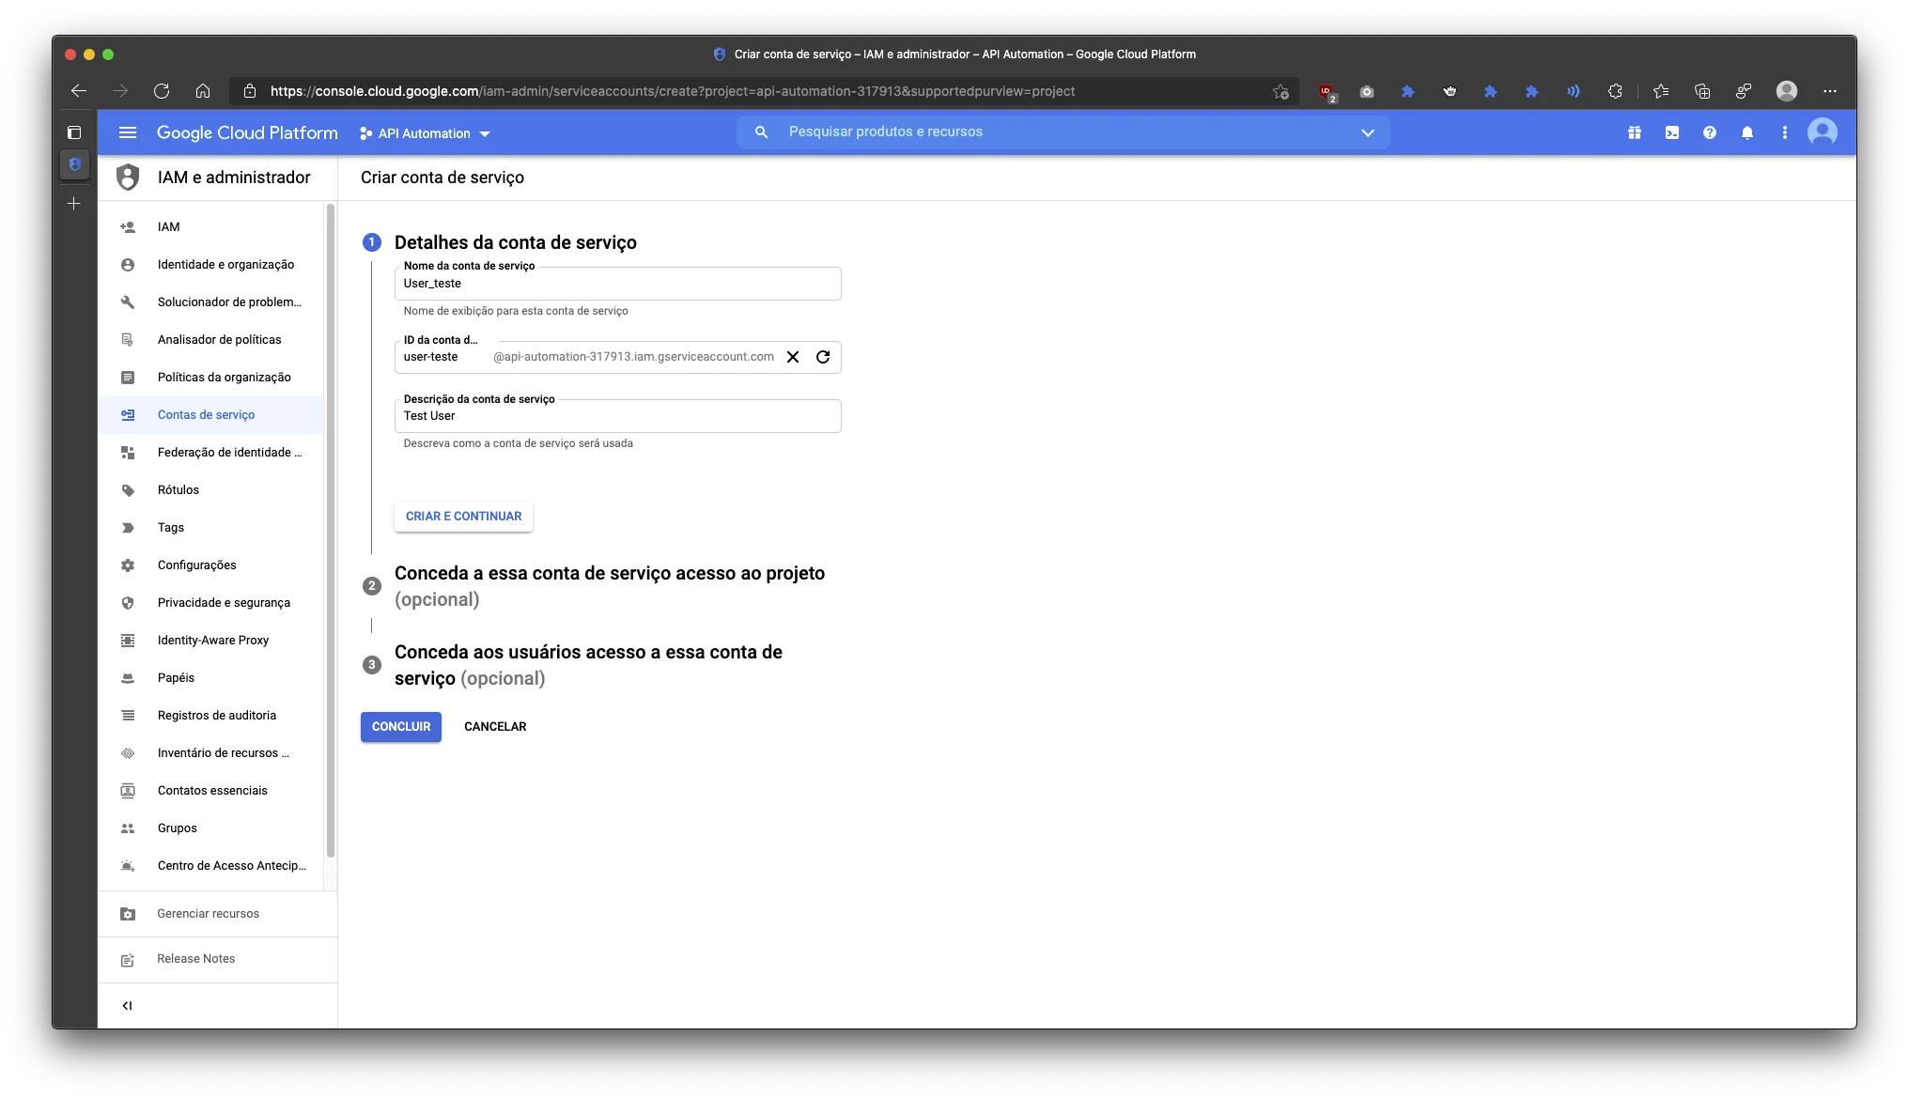
Task: Open Registros de auditoria in sidebar
Action: tap(210, 716)
